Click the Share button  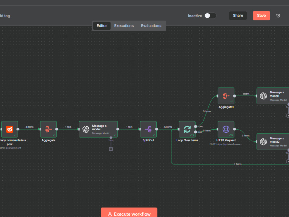coord(238,16)
